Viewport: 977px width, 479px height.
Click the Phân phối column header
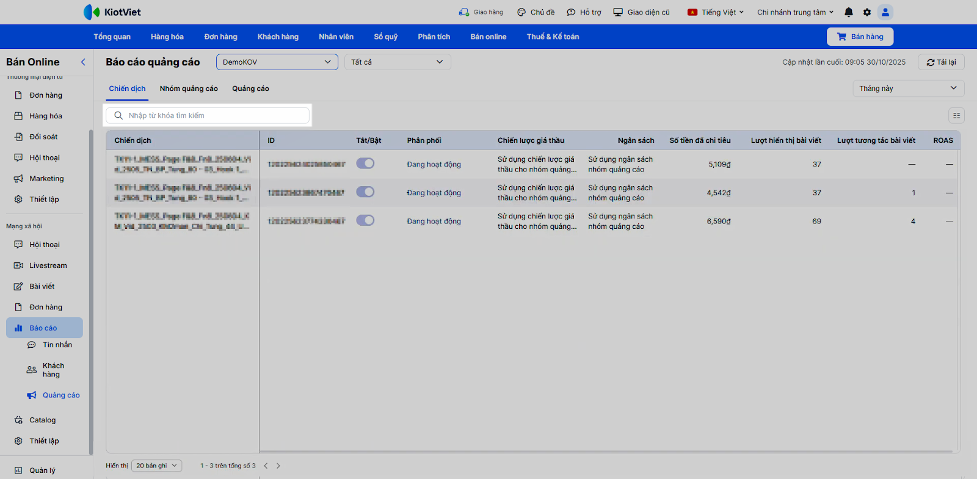pyautogui.click(x=424, y=140)
